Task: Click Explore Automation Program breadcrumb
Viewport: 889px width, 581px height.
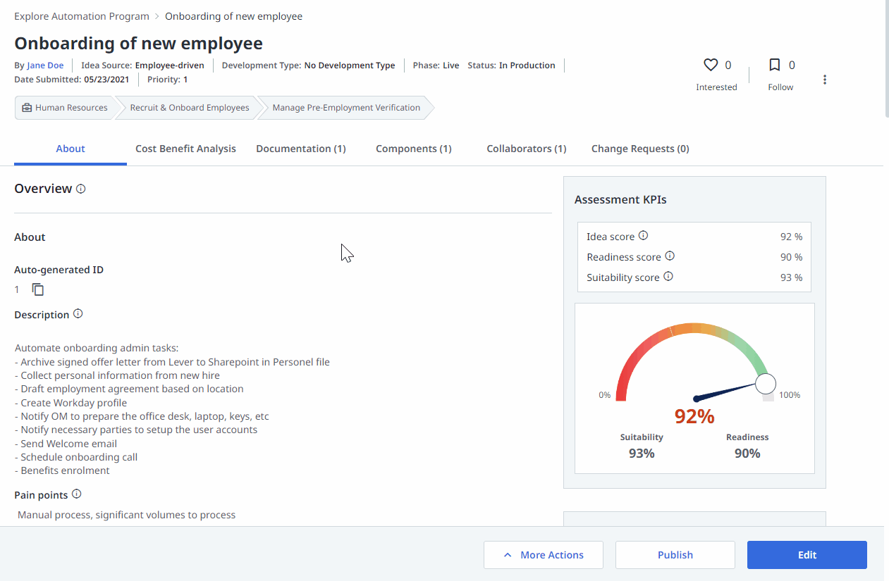Action: tap(82, 16)
